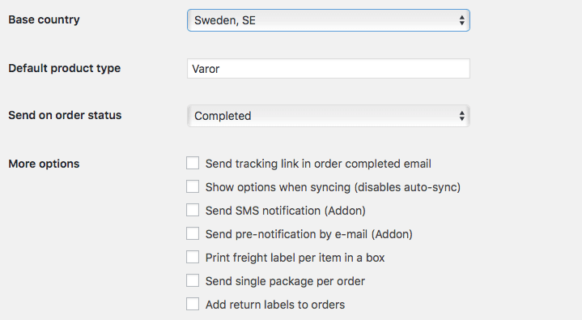Screen dimensions: 582x320
Task: Check Print freight label per item box
Action: pos(193,257)
